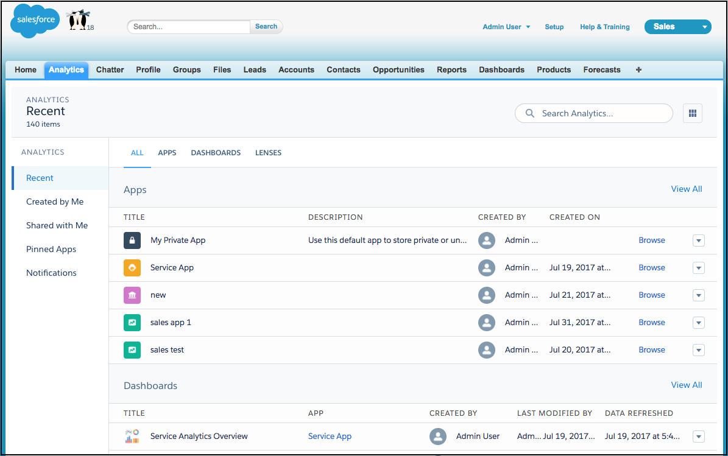
Task: Open the Opportunities navigation tab
Action: point(398,70)
